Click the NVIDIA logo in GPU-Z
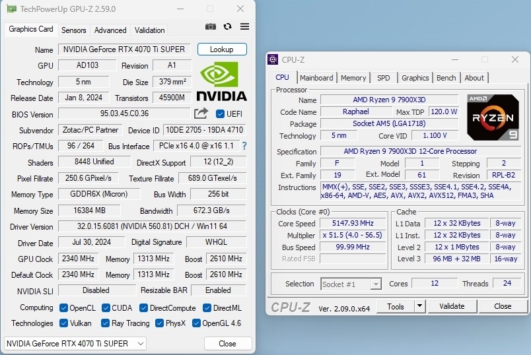This screenshot has height=355, width=531. [221, 82]
